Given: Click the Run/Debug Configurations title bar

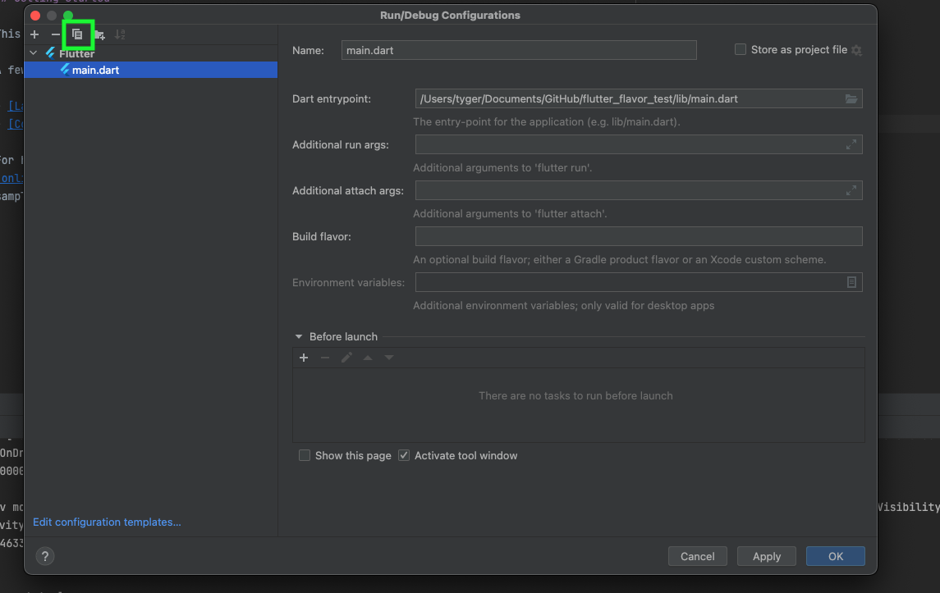Looking at the screenshot, I should pyautogui.click(x=450, y=16).
